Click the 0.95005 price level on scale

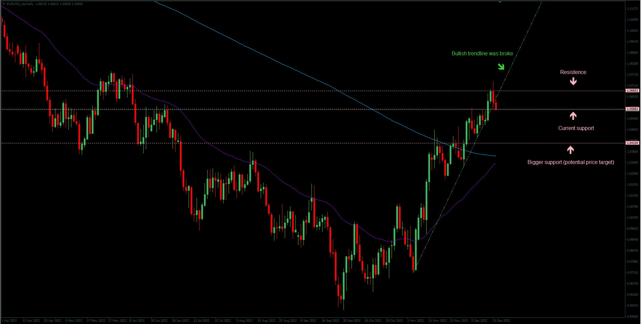[632, 317]
